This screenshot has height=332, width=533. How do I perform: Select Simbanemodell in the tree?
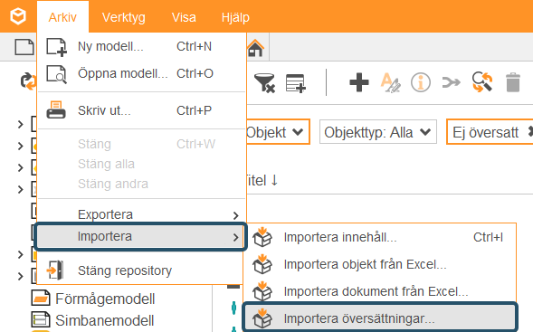point(105,320)
